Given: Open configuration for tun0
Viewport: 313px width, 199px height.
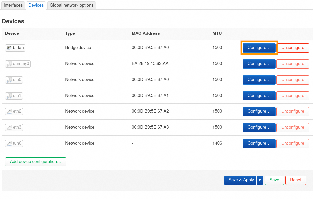Looking at the screenshot, I should point(259,143).
